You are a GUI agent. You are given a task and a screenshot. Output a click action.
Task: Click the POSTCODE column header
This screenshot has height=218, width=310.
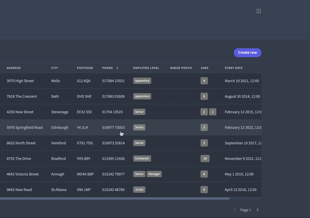point(85,68)
